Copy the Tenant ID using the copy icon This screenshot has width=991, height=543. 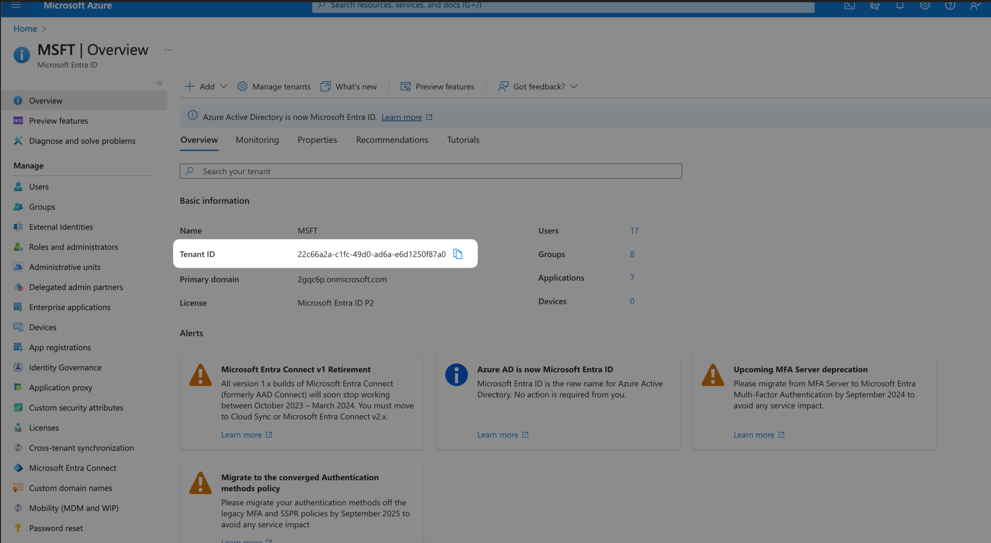[x=458, y=254]
